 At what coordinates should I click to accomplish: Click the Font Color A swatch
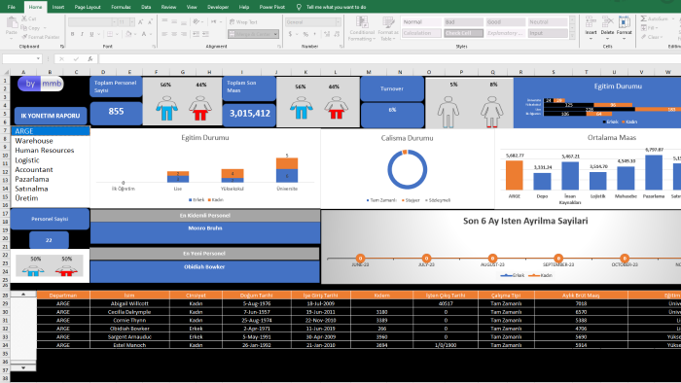[x=144, y=34]
